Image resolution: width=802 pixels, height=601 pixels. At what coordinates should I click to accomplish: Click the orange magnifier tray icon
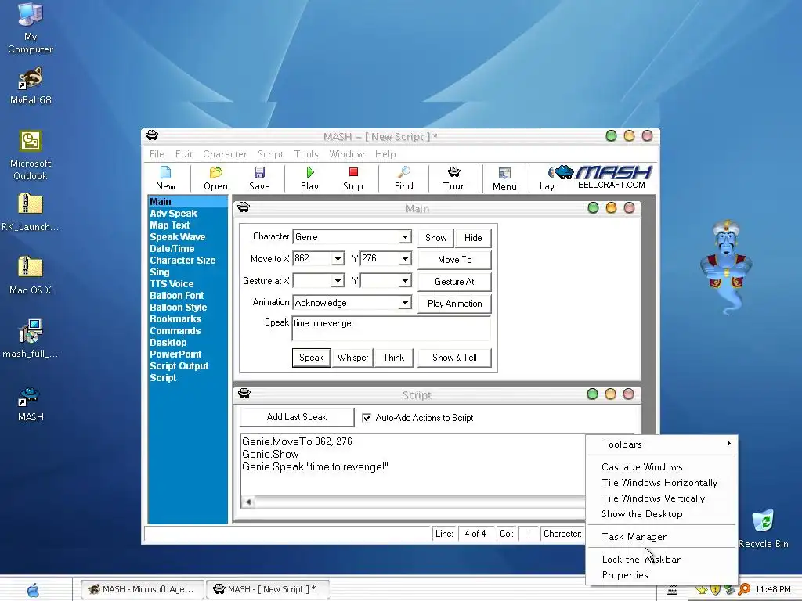(x=744, y=589)
